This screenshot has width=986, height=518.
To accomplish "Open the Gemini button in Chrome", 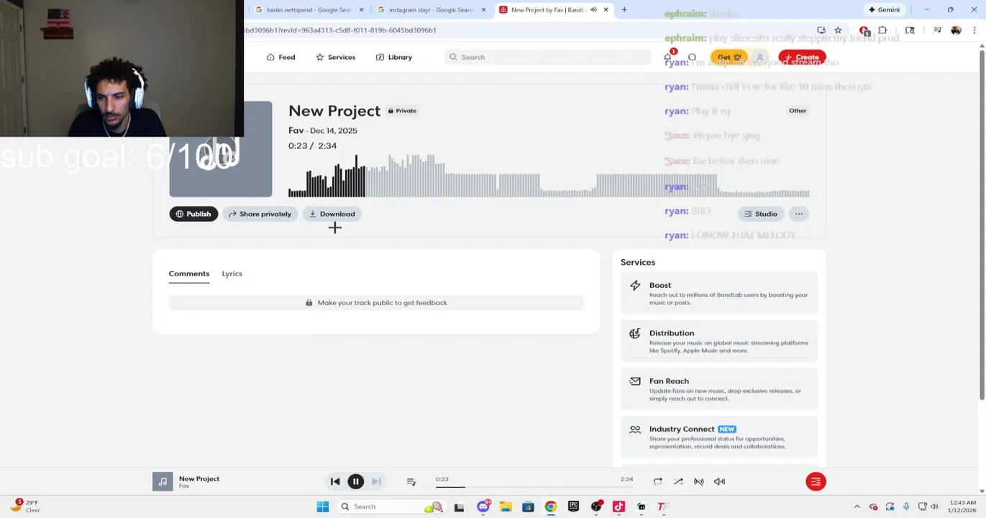I will 883,10.
